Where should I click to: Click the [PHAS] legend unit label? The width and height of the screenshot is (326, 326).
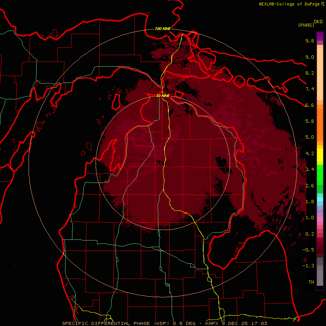point(306,25)
